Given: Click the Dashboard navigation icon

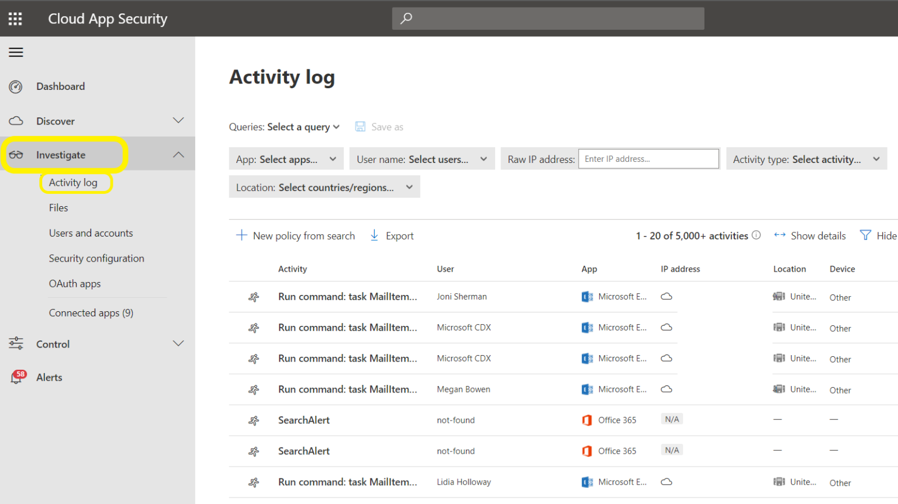Looking at the screenshot, I should tap(16, 86).
